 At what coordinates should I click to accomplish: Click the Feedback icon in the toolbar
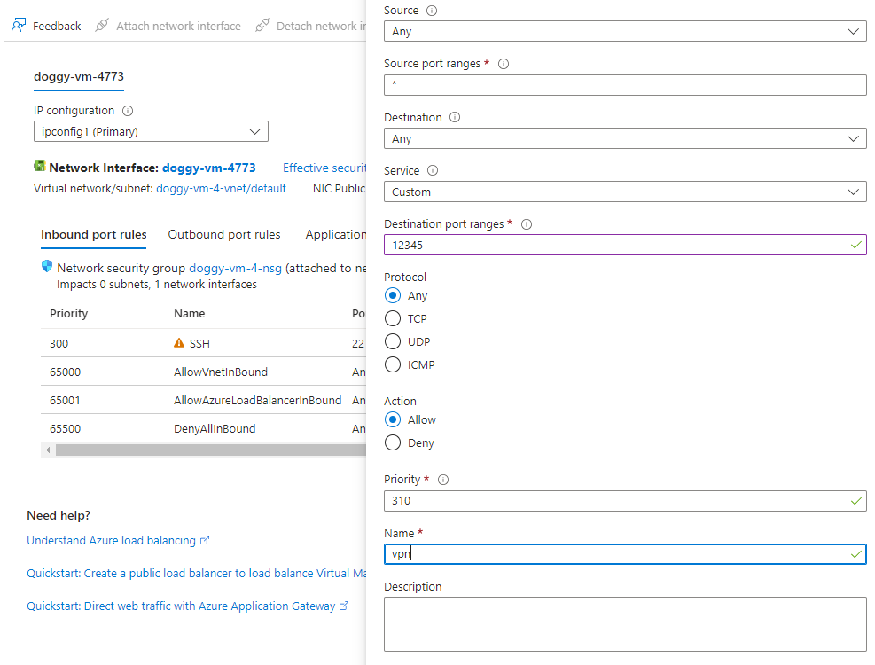coord(16,25)
